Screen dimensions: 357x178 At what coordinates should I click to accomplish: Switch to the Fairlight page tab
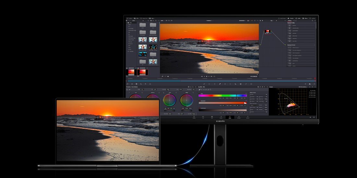239,117
